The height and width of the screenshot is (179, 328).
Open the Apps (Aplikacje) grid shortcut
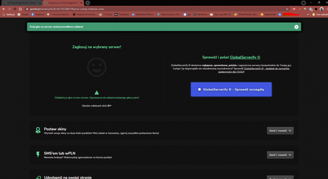pyautogui.click(x=9, y=14)
